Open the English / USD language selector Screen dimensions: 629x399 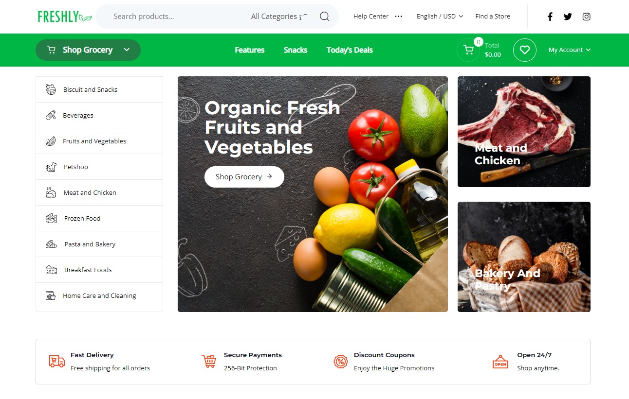click(x=440, y=17)
